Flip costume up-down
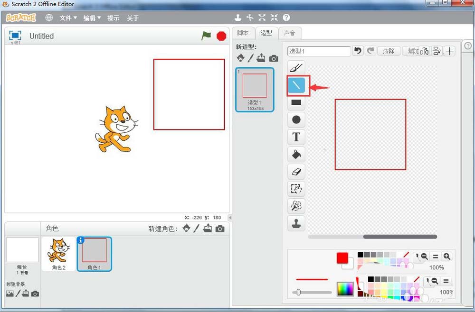 pyautogui.click(x=437, y=51)
